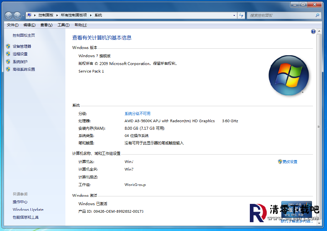Screen dimensions: 327x231
Task: Click the Service Pack 1 text
Action: coord(91,71)
